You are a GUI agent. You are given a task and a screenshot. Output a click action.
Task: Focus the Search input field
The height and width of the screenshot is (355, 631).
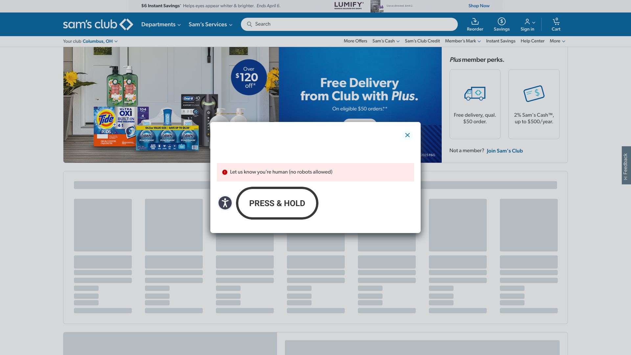click(349, 24)
